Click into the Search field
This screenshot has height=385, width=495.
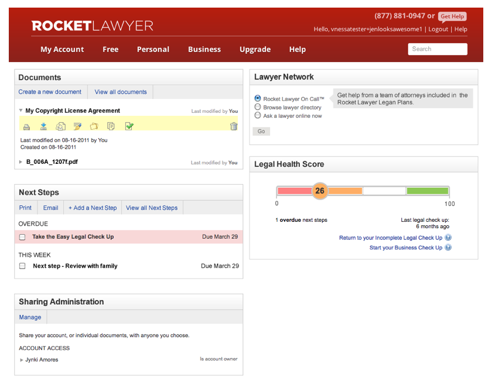[x=438, y=49]
